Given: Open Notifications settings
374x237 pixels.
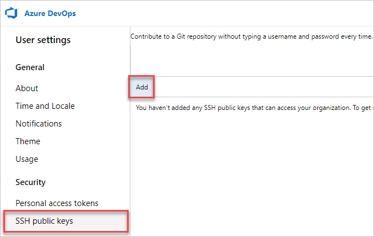Looking at the screenshot, I should (39, 124).
